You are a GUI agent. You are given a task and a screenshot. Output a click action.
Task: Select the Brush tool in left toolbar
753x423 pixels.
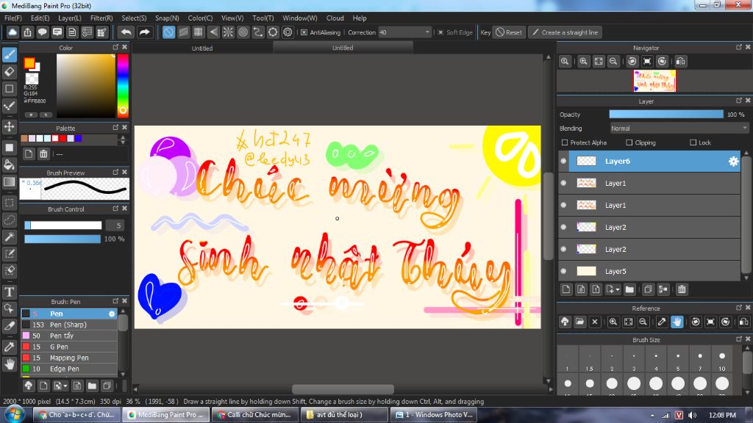9,54
